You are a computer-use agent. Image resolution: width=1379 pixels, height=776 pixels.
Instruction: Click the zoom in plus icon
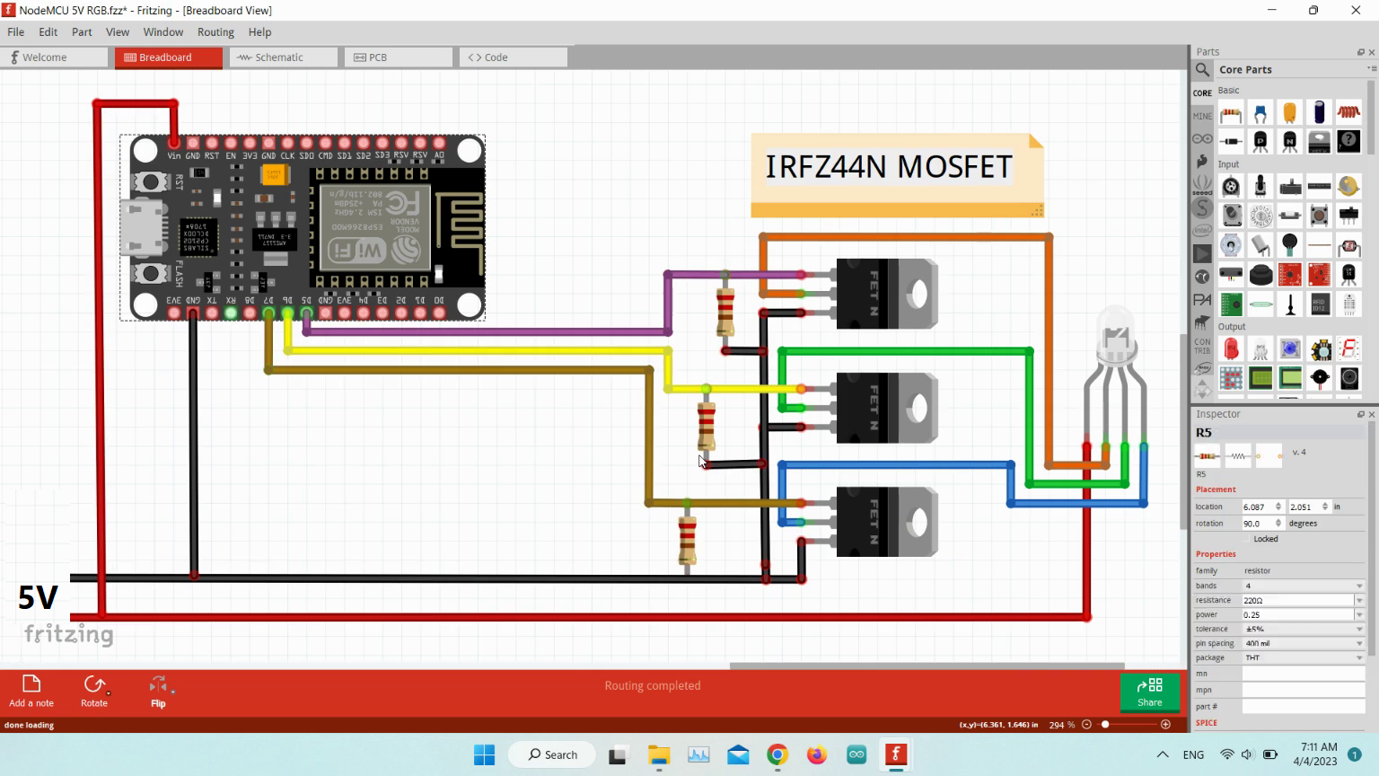(x=1165, y=725)
